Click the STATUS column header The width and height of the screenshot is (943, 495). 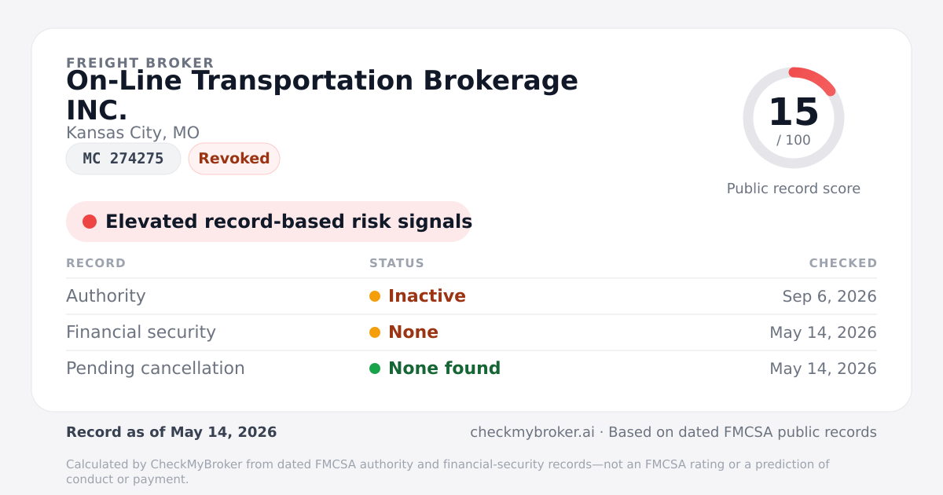(397, 263)
